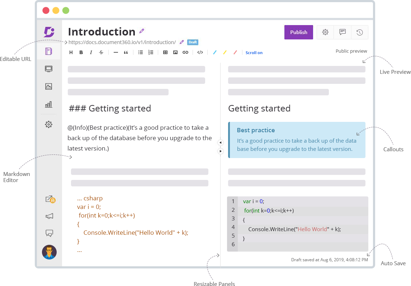Edit the article URL pencil icon
The image size is (411, 286).
(x=182, y=42)
